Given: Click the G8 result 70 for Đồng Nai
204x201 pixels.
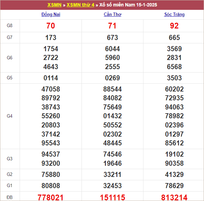Looking at the screenshot, I should click(x=51, y=26).
